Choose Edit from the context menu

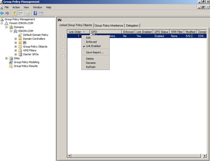[x=95, y=38]
